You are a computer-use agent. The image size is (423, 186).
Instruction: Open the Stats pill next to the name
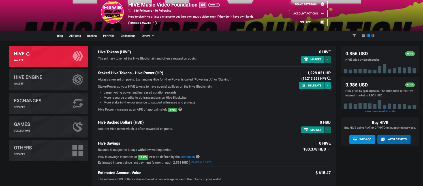[214, 5]
